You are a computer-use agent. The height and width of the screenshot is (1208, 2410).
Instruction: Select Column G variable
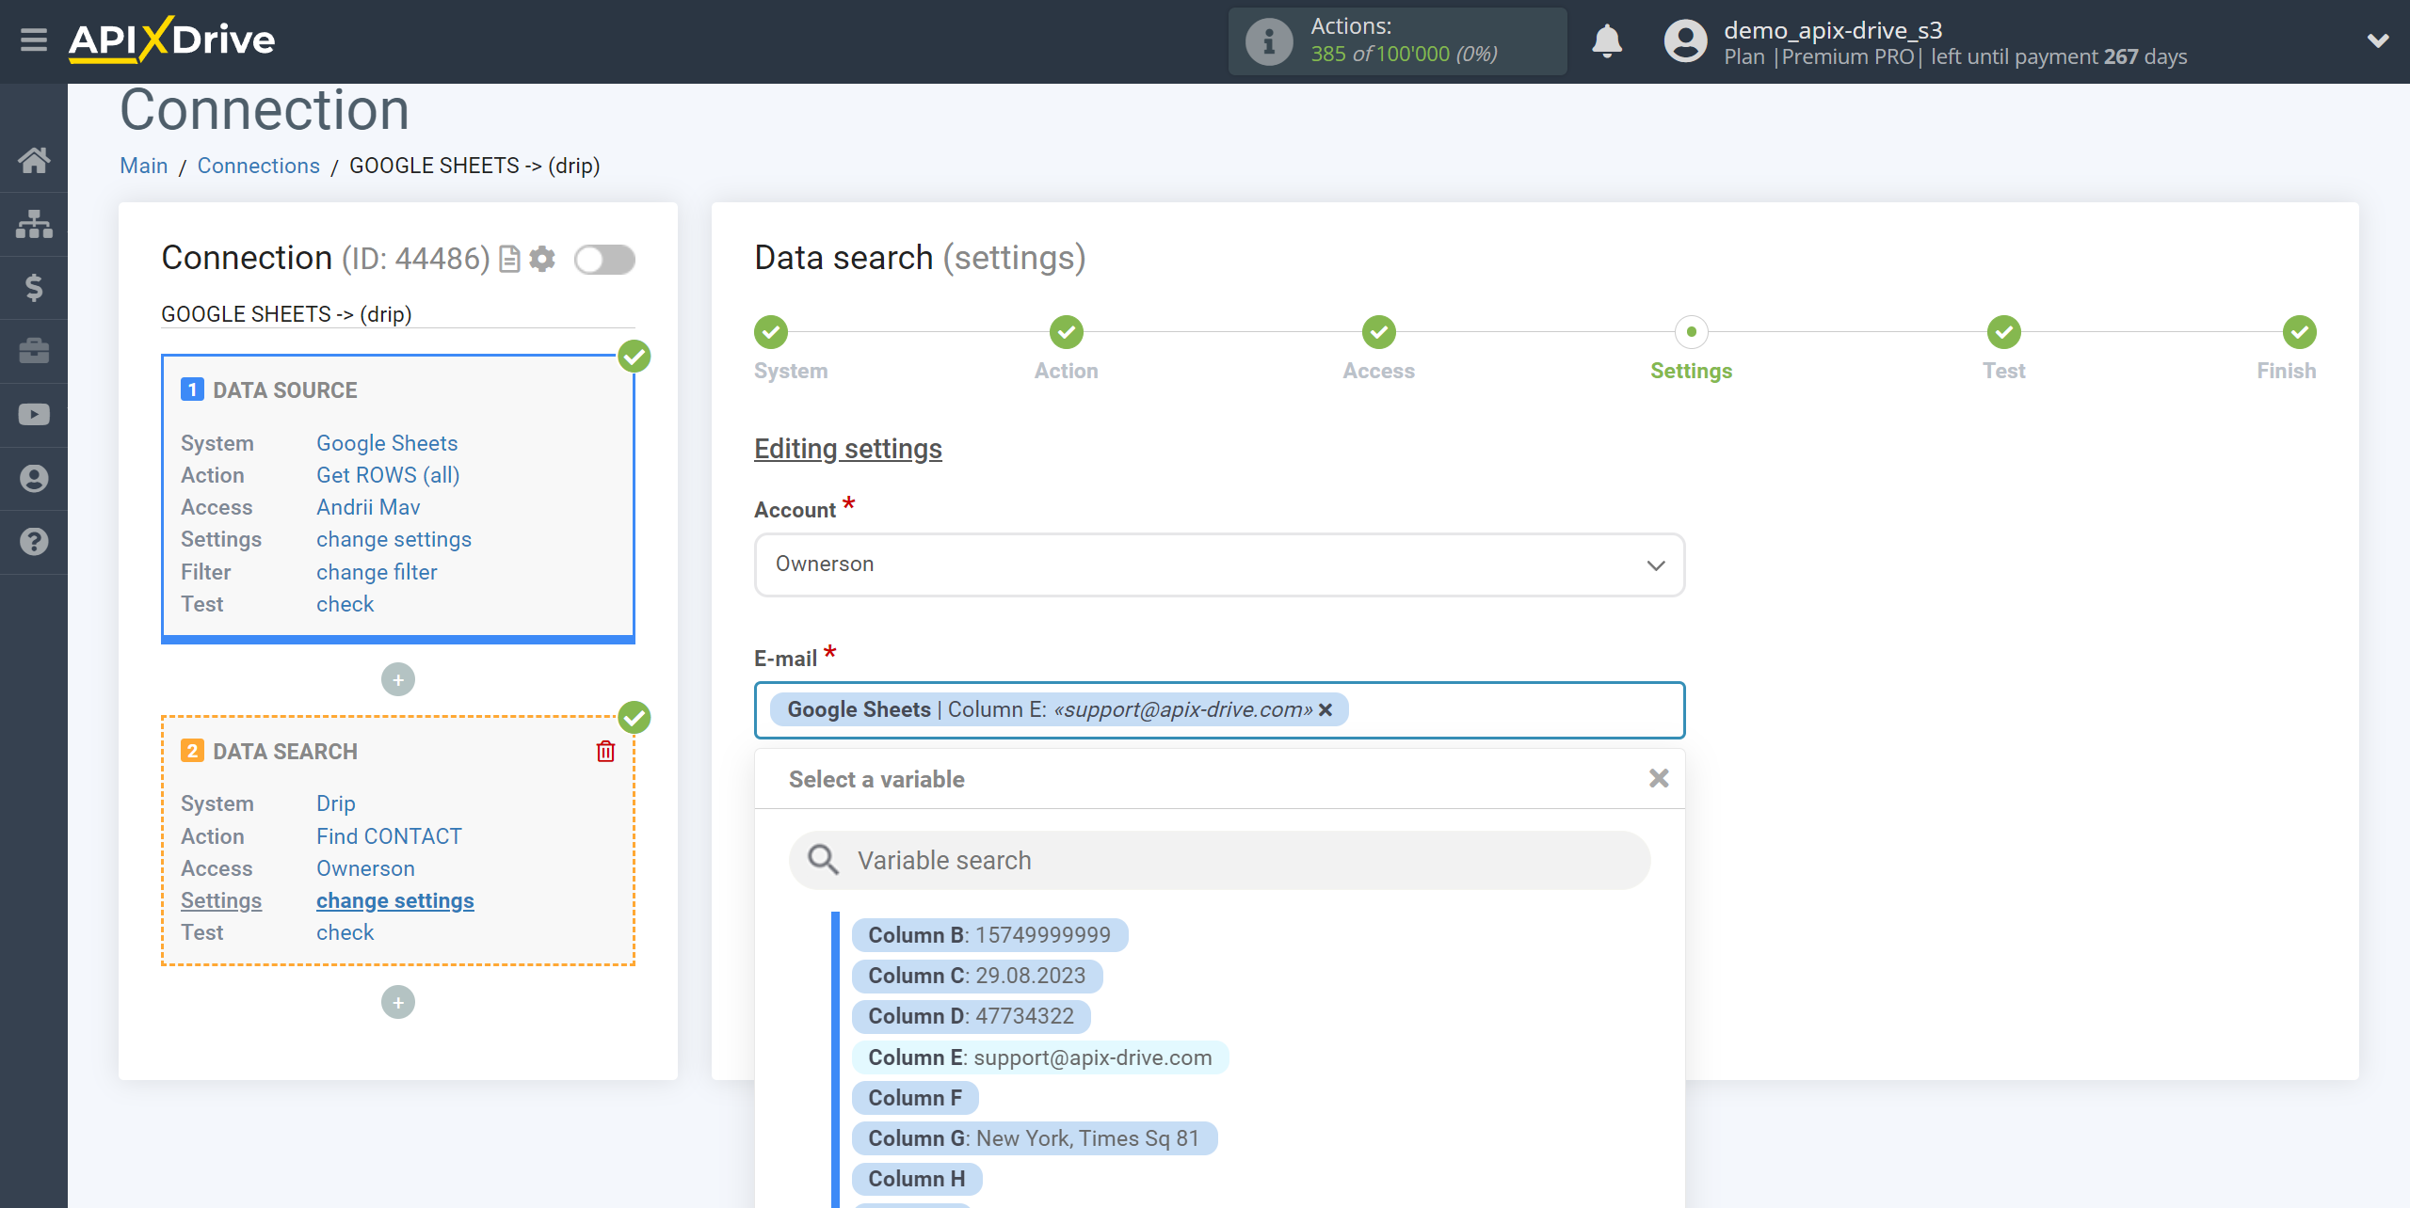[x=1035, y=1138]
